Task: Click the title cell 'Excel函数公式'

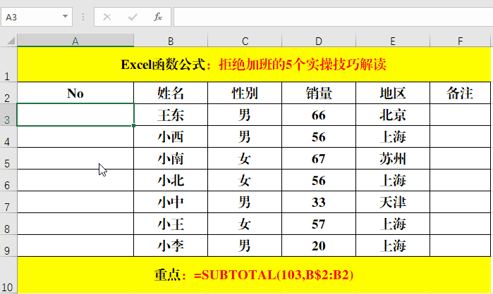Action: [x=254, y=65]
